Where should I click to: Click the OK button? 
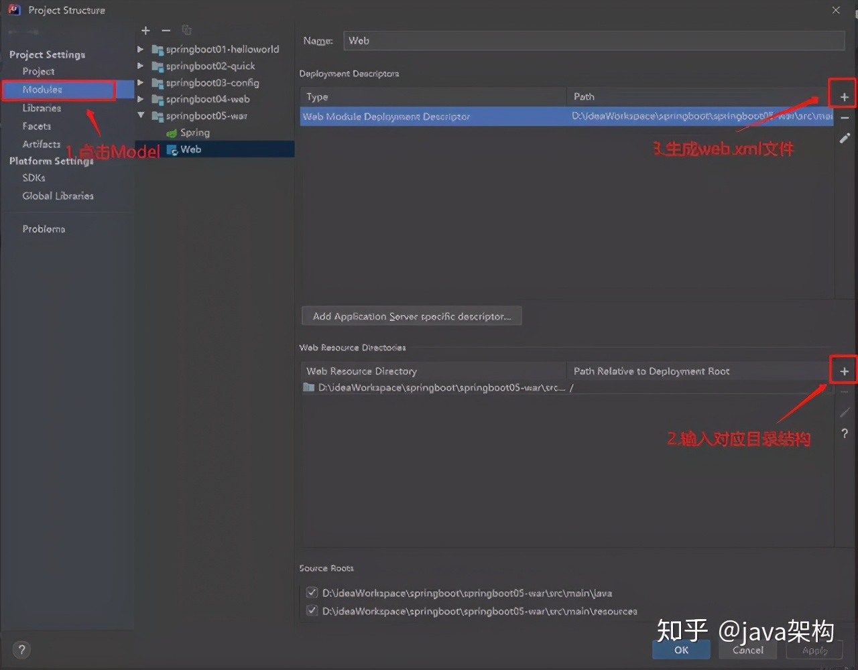681,649
